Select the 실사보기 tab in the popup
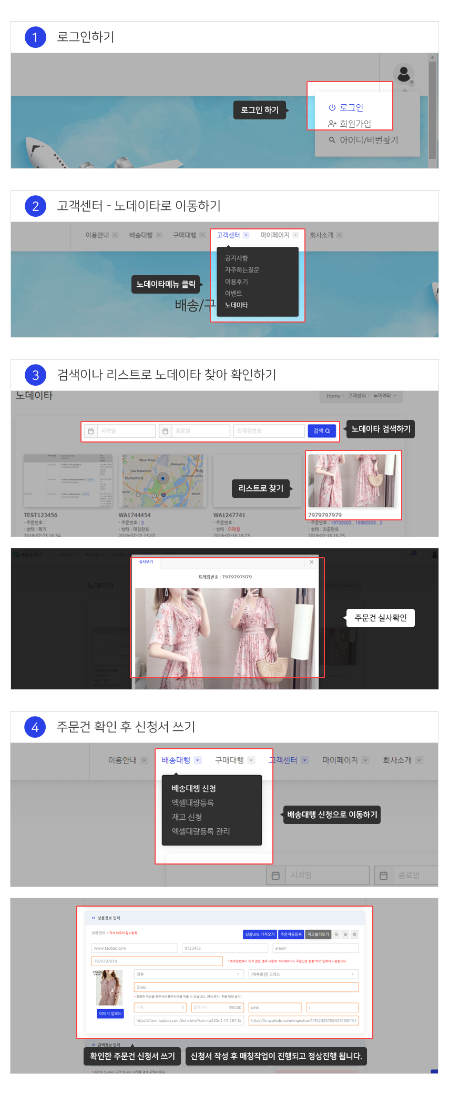449x1095 pixels. [x=146, y=562]
